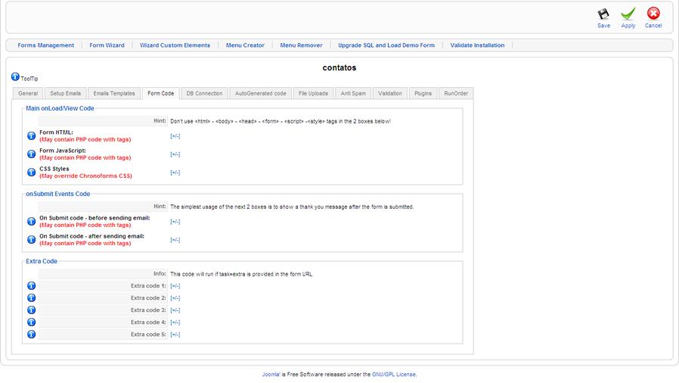
Task: Open the Menu Creator link
Action: tap(245, 45)
